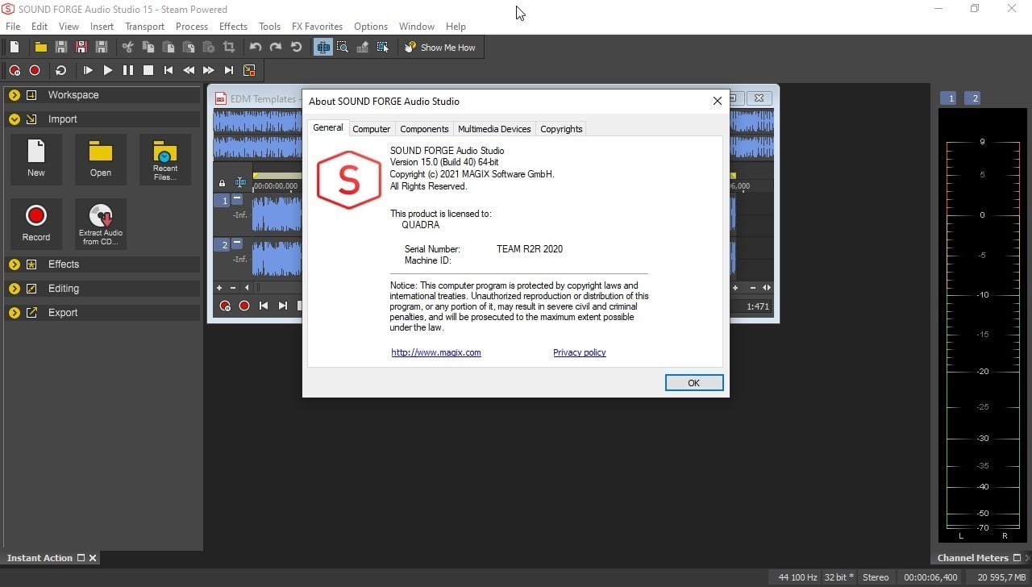Image resolution: width=1032 pixels, height=587 pixels.
Task: Select the highlighted Edit tool in the toolbar
Action: [323, 48]
